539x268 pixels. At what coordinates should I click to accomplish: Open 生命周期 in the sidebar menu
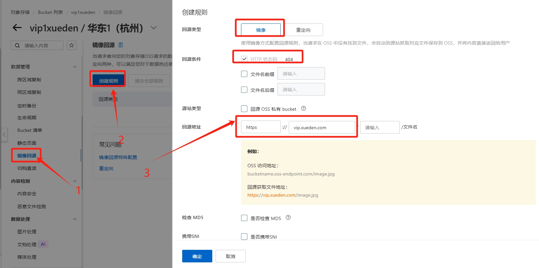click(27, 118)
